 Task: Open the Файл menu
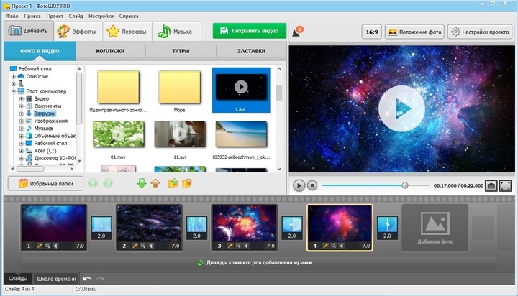point(12,16)
